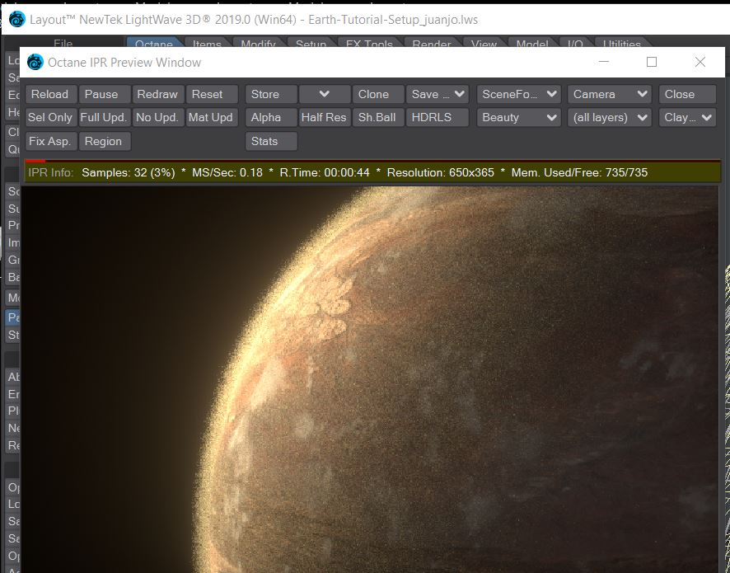The image size is (730, 573).
Task: Switch to the Octane tab in Layout
Action: point(153,43)
